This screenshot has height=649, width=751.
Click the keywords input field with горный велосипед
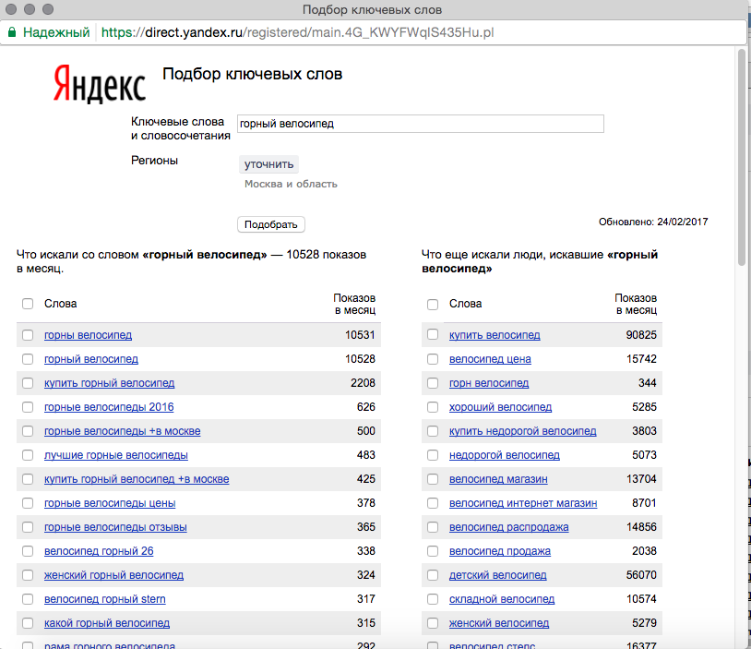point(421,124)
